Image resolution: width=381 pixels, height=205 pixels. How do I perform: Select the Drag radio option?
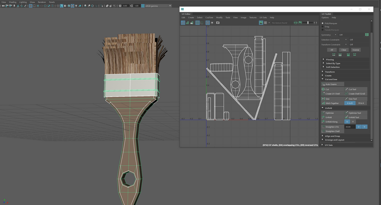pyautogui.click(x=322, y=27)
